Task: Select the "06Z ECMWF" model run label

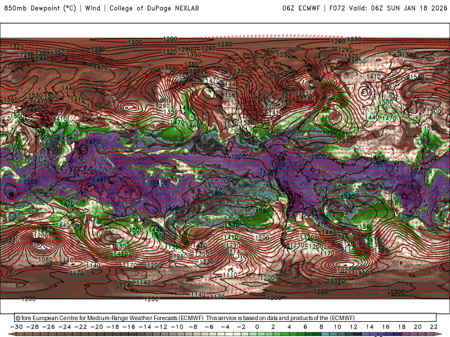Action: tap(301, 8)
